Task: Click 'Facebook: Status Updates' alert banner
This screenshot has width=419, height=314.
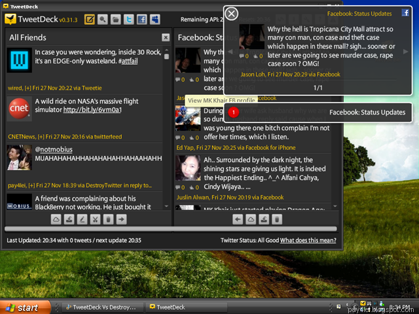Action: pyautogui.click(x=318, y=113)
